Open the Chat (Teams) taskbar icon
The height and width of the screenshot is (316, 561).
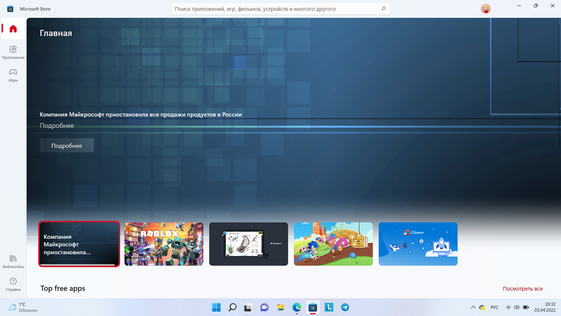point(265,307)
